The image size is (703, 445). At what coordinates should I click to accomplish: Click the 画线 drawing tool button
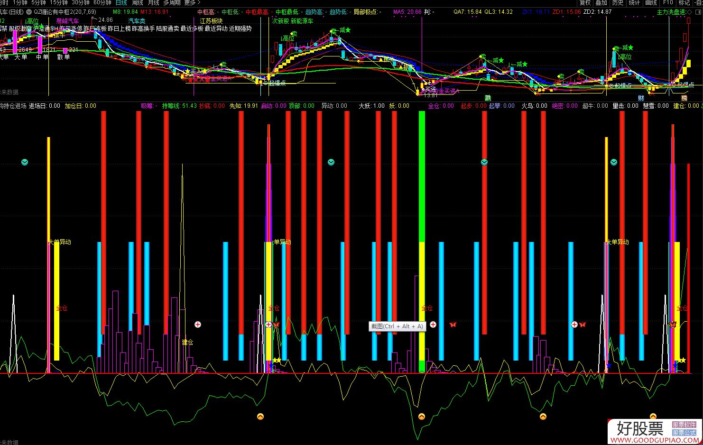click(651, 3)
